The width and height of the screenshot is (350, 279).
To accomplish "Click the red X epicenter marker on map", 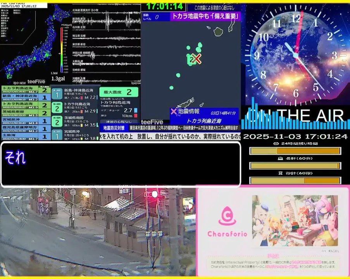I will click(x=197, y=59).
